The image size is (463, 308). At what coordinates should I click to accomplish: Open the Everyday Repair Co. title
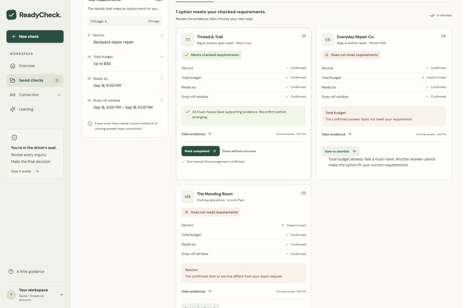(356, 37)
